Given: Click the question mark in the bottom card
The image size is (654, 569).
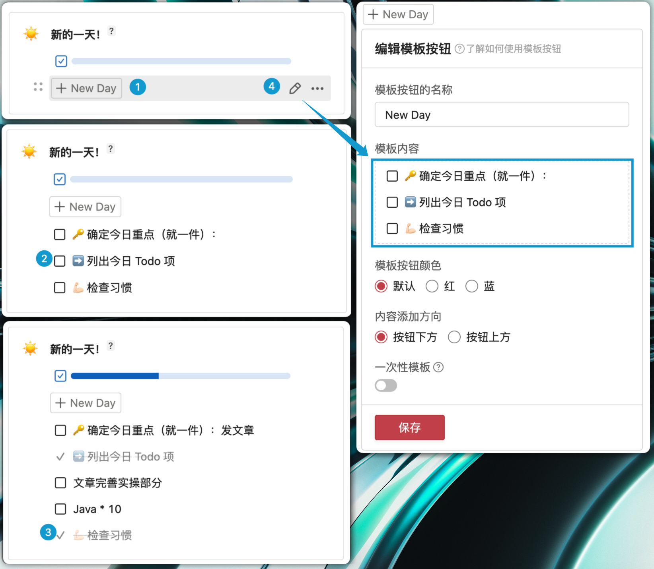Looking at the screenshot, I should (111, 346).
